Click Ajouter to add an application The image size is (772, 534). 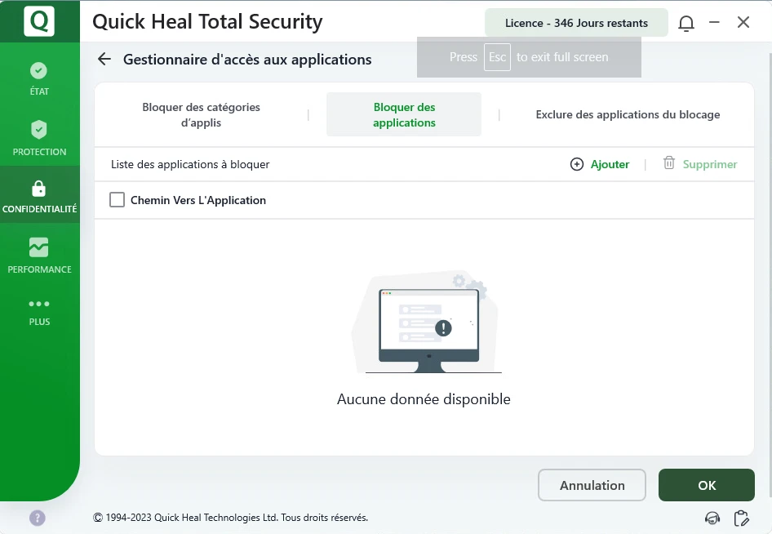(x=600, y=164)
